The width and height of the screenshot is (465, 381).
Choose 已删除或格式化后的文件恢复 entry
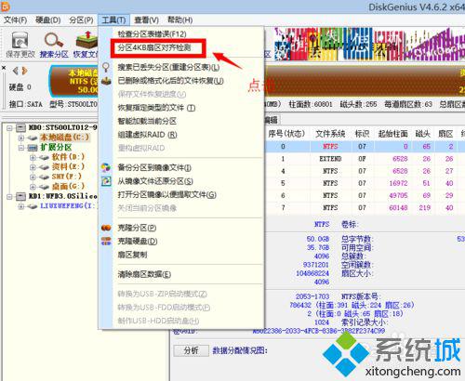click(171, 81)
